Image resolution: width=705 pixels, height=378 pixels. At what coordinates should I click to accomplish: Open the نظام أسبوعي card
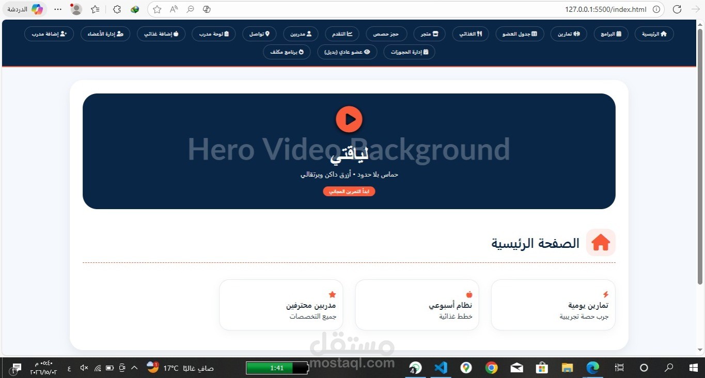click(x=417, y=305)
